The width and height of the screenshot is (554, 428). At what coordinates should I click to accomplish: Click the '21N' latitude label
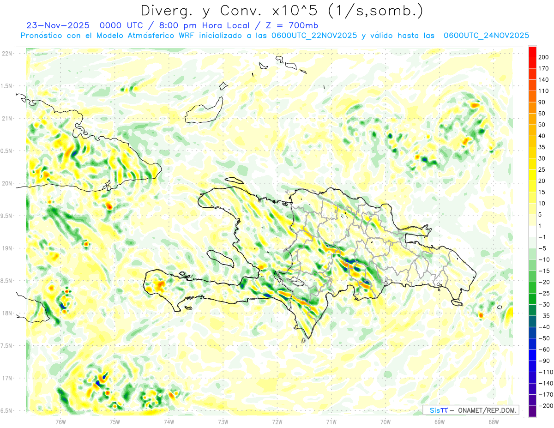click(x=7, y=118)
